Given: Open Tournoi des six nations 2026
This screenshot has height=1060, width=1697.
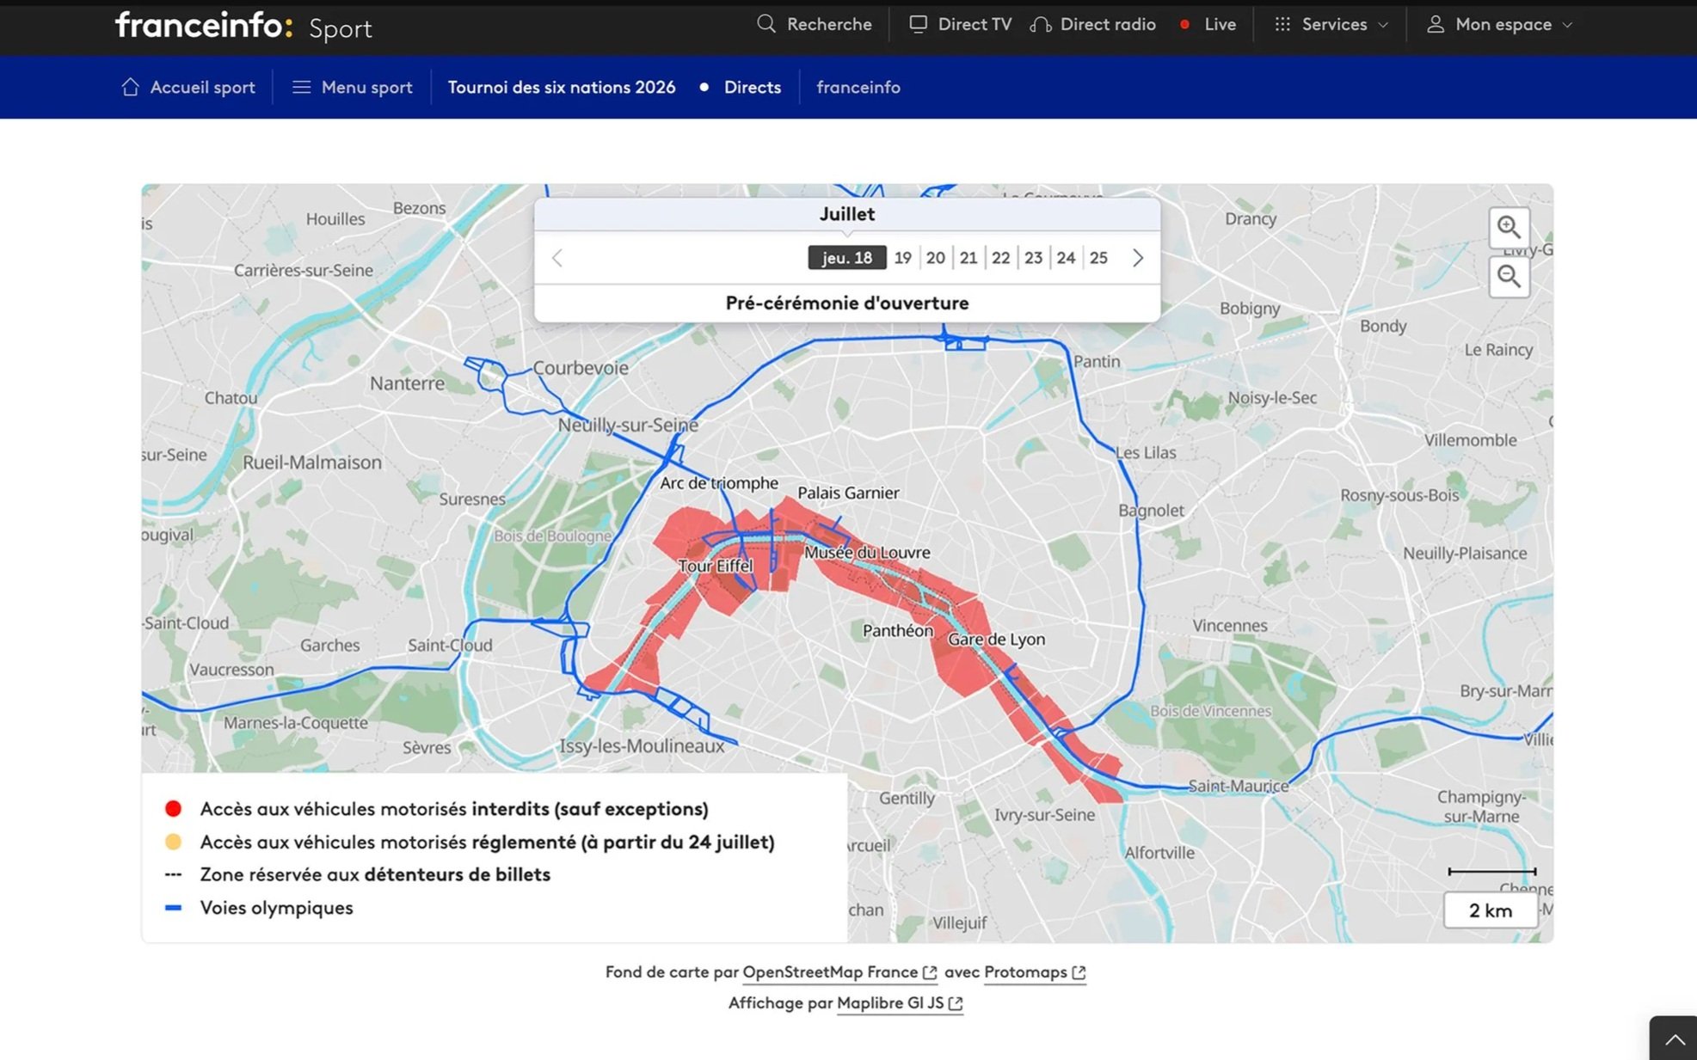Looking at the screenshot, I should coord(562,87).
